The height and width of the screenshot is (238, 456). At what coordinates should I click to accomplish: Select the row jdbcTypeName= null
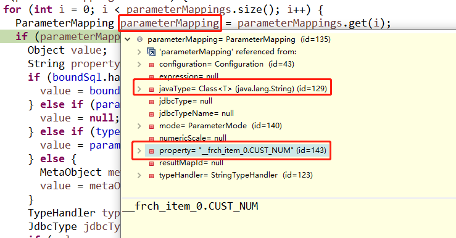click(x=196, y=113)
